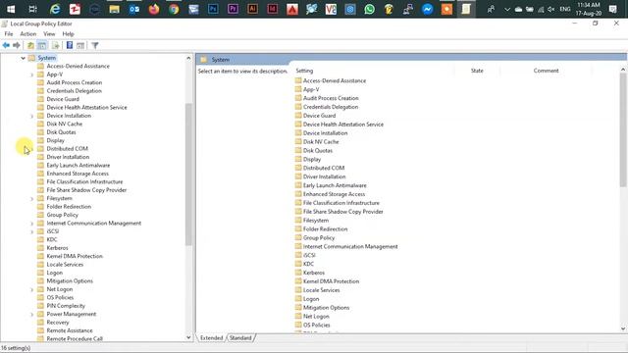Select Credentials Delegation in right pane list
This screenshot has width=628, height=353.
coord(331,107)
